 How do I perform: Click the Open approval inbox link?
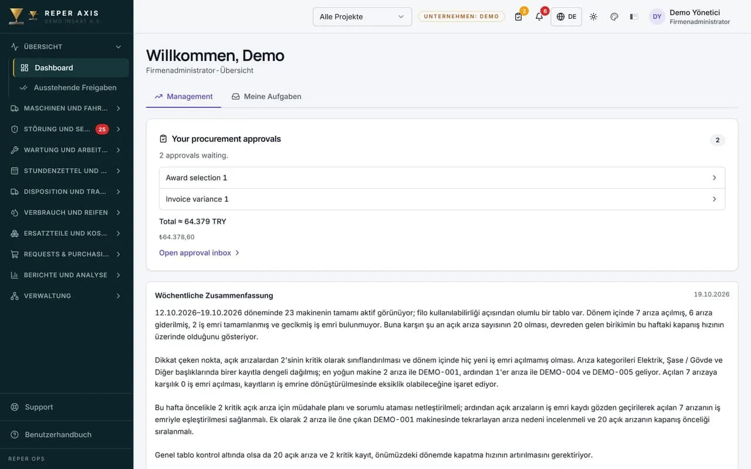coord(199,253)
